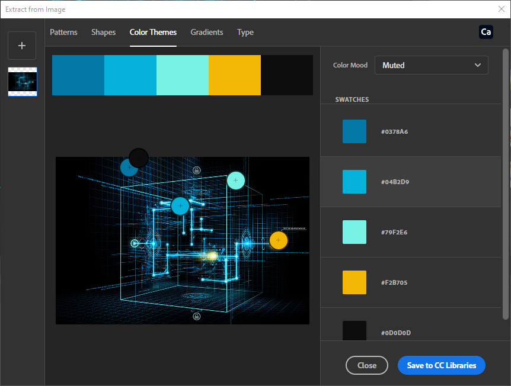The width and height of the screenshot is (511, 386).
Task: Click the top lock icon on image
Action: [x=196, y=170]
